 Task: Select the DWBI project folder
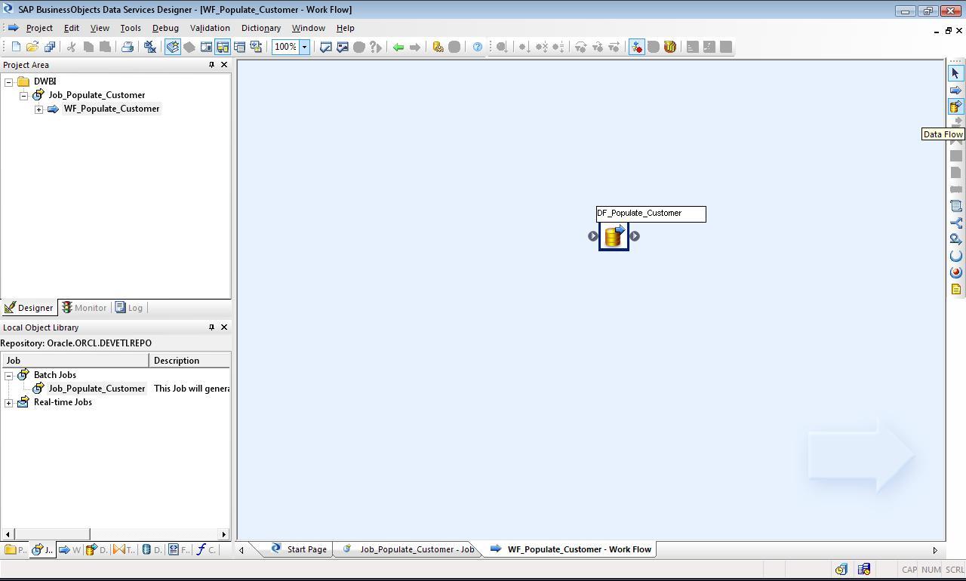[x=45, y=81]
